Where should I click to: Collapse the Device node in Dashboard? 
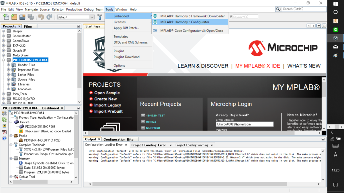tap(11, 122)
